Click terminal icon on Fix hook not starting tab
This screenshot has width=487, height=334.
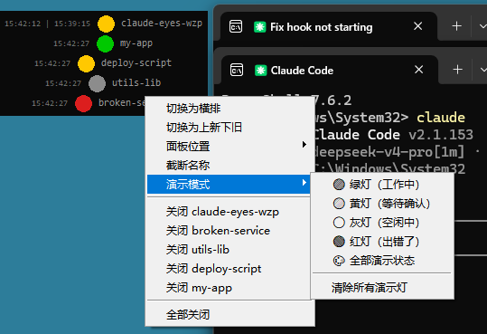pos(236,27)
